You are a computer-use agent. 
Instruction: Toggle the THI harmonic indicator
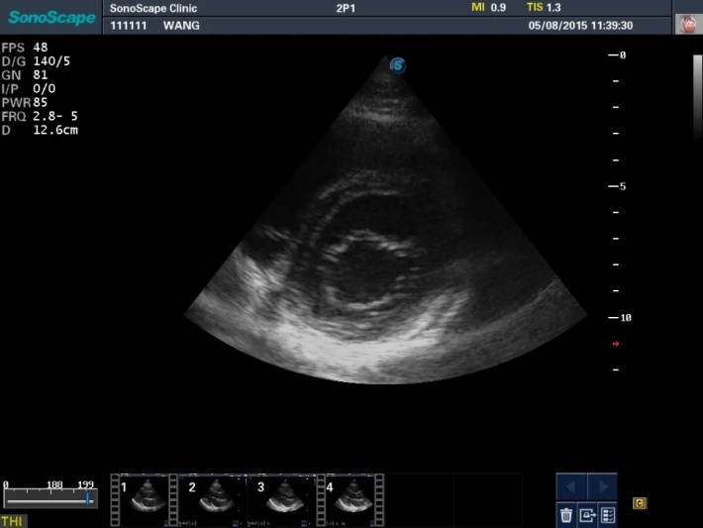coord(13,520)
